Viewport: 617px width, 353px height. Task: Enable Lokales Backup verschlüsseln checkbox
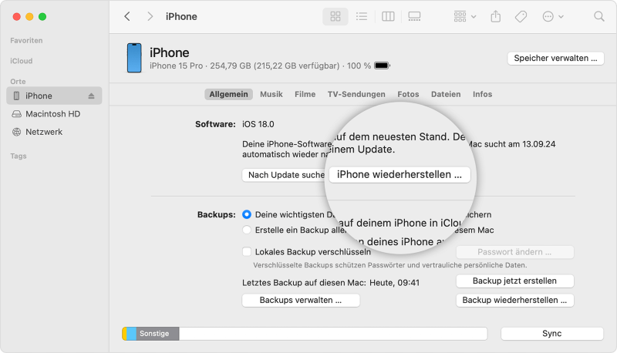click(x=247, y=252)
